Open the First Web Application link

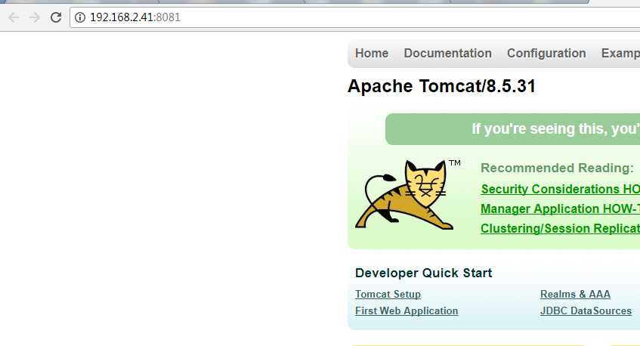(x=407, y=311)
